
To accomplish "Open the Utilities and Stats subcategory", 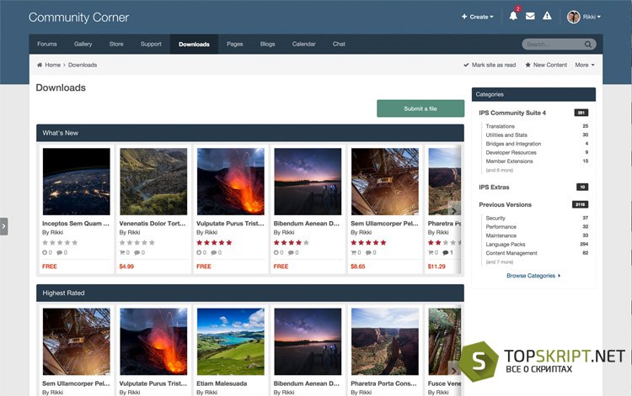I will coord(506,135).
